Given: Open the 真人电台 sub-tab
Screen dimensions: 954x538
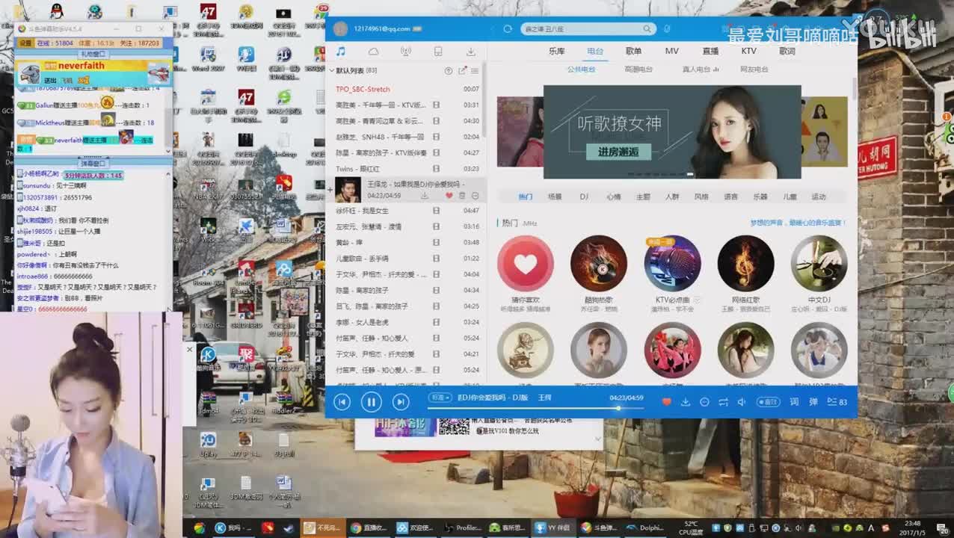Looking at the screenshot, I should [x=700, y=69].
